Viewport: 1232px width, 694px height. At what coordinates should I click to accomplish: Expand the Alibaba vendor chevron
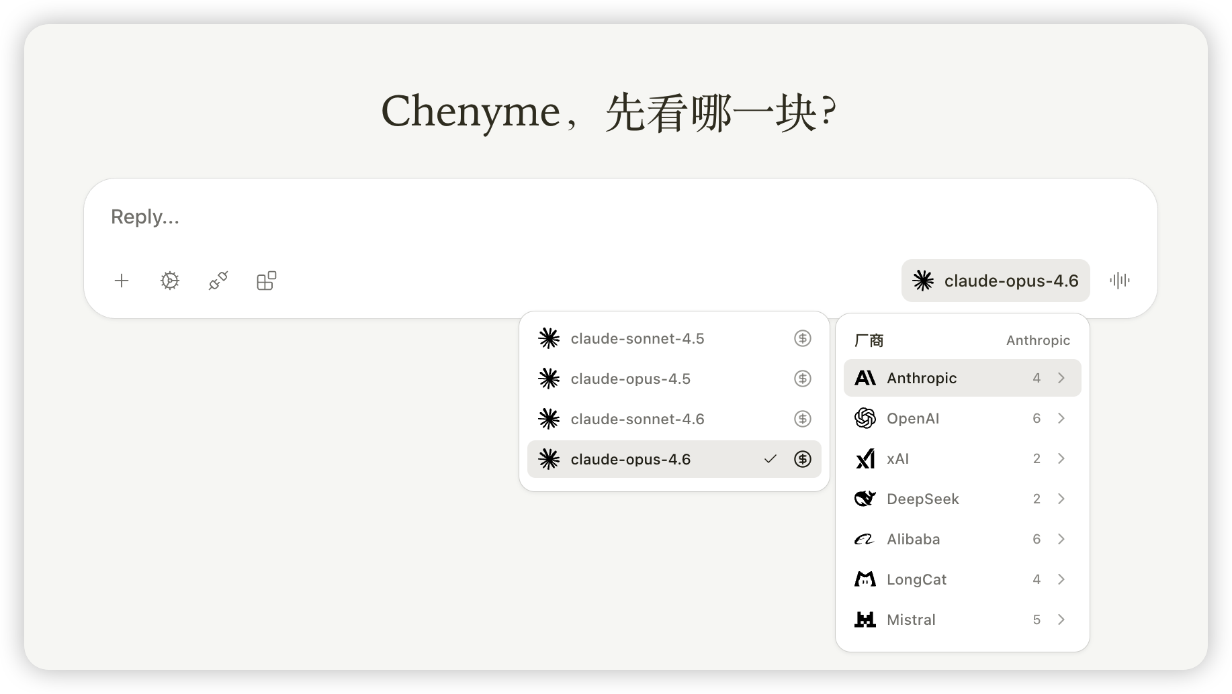(1061, 539)
